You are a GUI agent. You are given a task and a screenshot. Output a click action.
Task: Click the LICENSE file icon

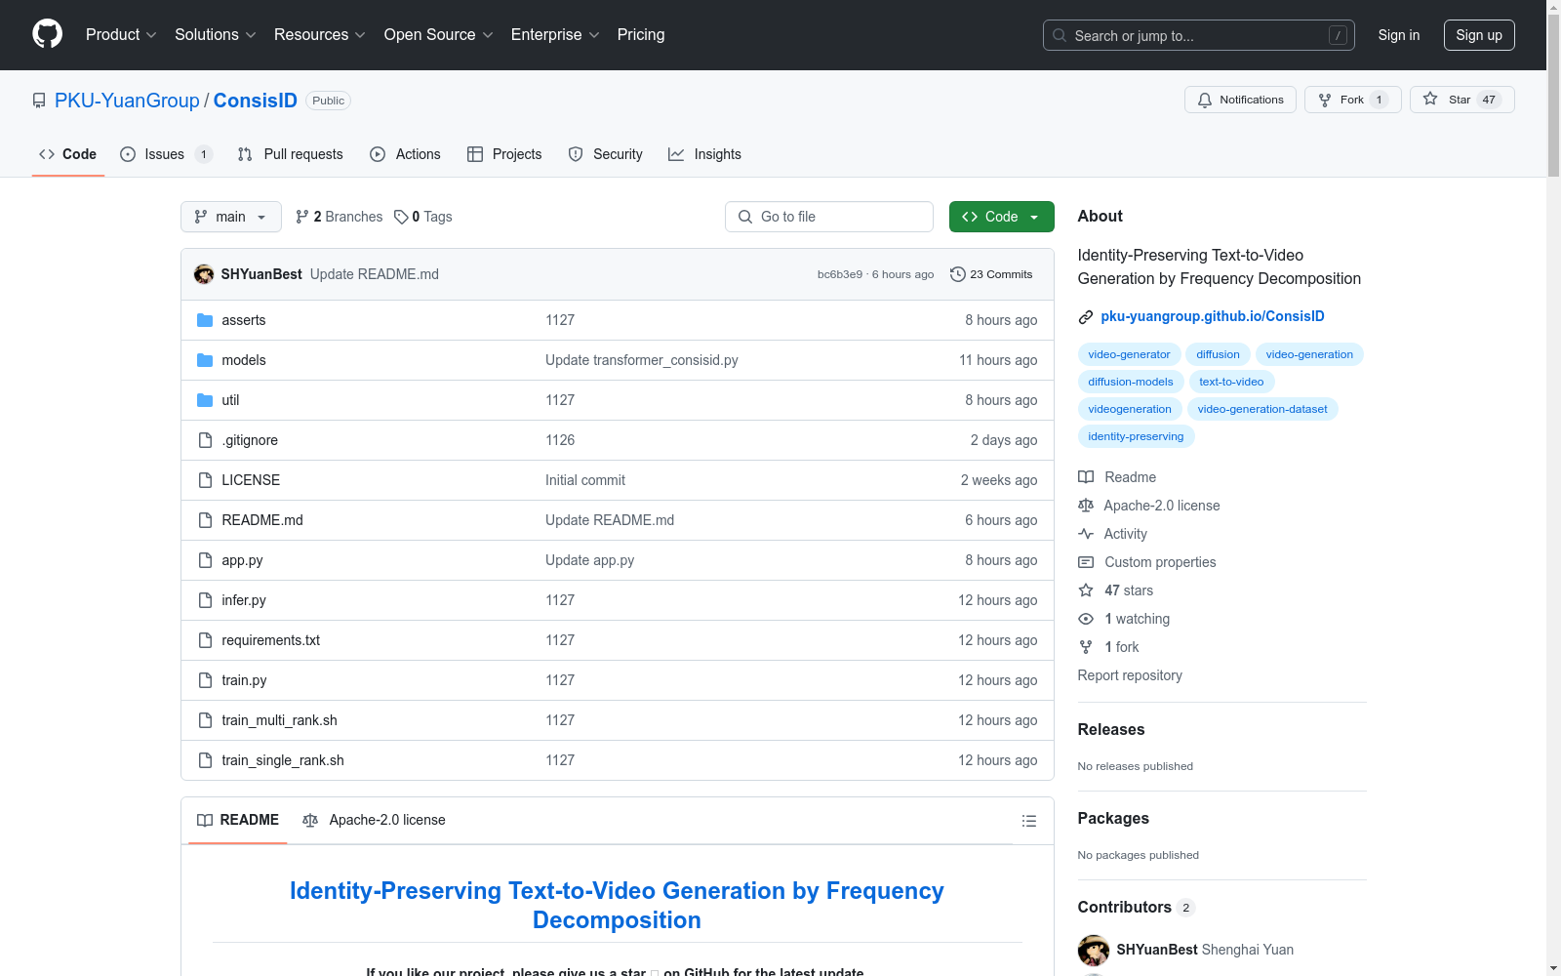tap(205, 480)
